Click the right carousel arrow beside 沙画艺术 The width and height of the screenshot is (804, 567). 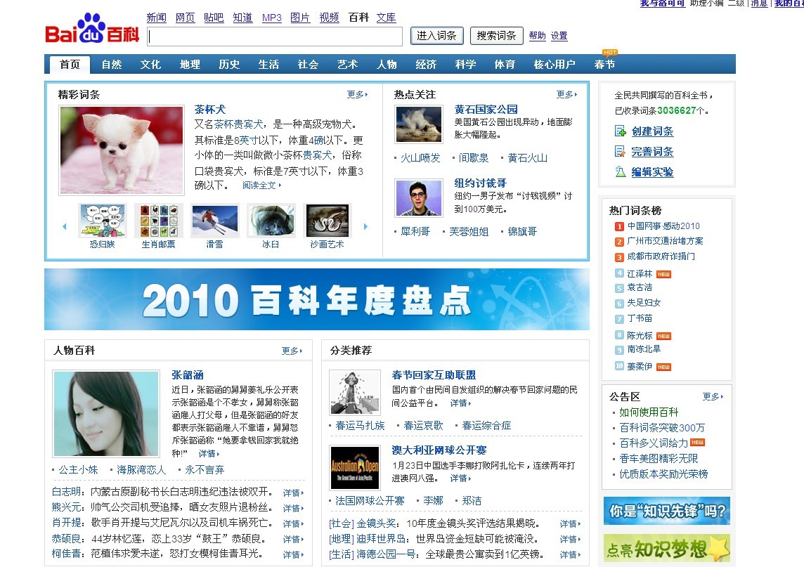point(365,226)
